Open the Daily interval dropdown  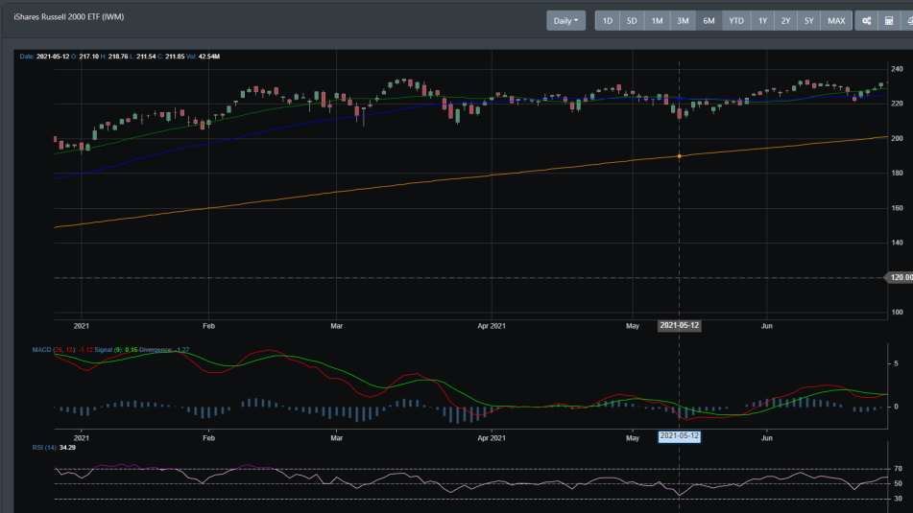[565, 21]
